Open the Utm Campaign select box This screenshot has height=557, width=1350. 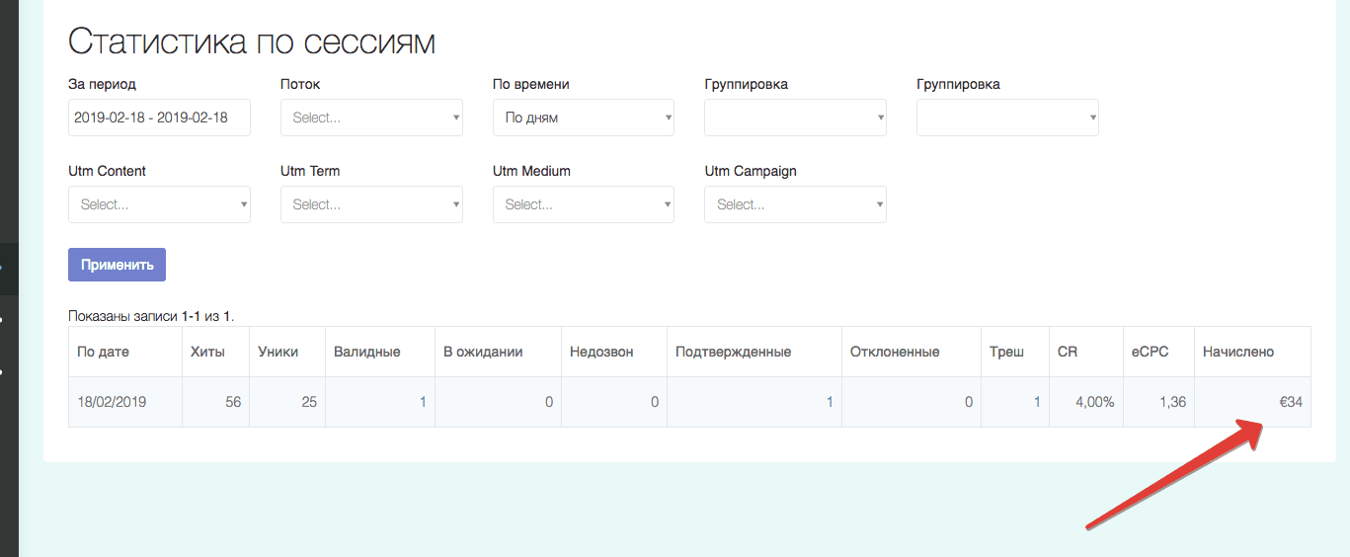[795, 204]
